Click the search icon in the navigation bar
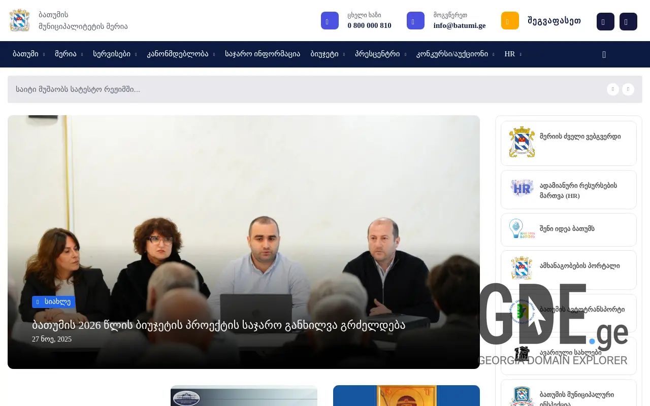The width and height of the screenshot is (650, 406). pos(604,54)
